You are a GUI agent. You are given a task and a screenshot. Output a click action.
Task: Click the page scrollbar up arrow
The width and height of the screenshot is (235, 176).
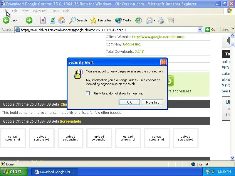[x=232, y=35]
